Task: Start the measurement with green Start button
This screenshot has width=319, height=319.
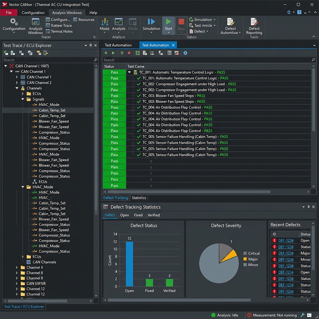Action: click(169, 25)
